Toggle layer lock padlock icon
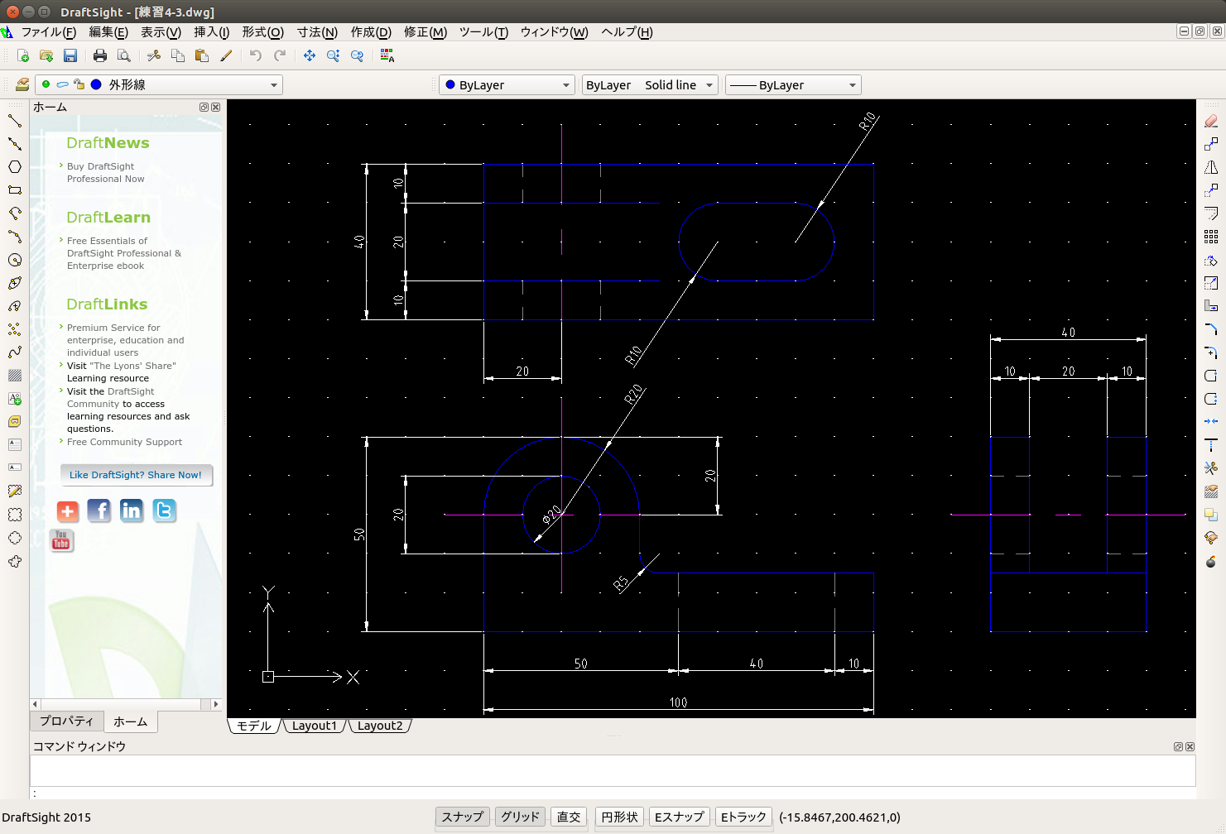Screen dimensions: 1226x834 click(x=79, y=84)
